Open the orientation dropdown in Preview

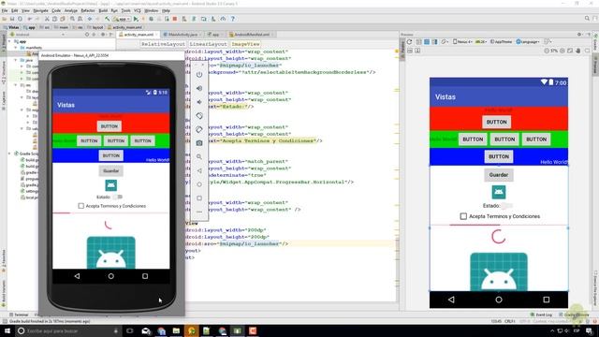pos(446,41)
